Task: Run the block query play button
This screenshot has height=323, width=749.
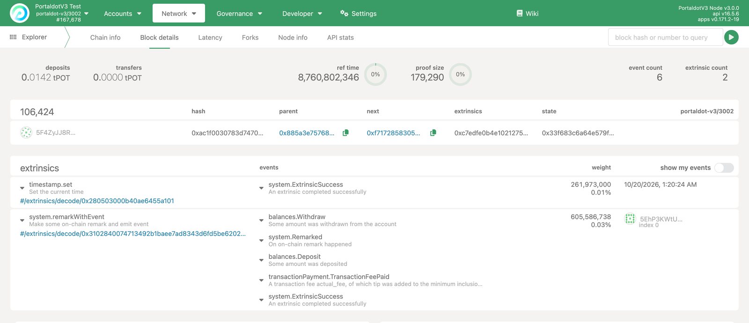Action: [731, 37]
